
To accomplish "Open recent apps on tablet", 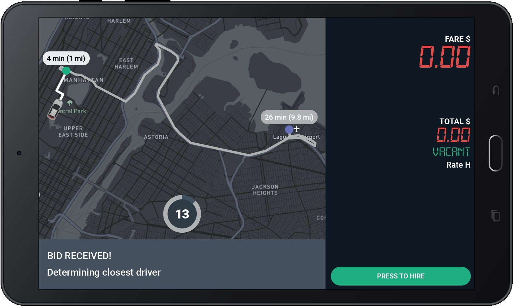I will point(496,216).
